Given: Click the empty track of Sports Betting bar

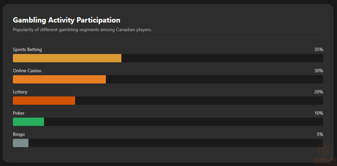Looking at the screenshot, I should pos(222,58).
